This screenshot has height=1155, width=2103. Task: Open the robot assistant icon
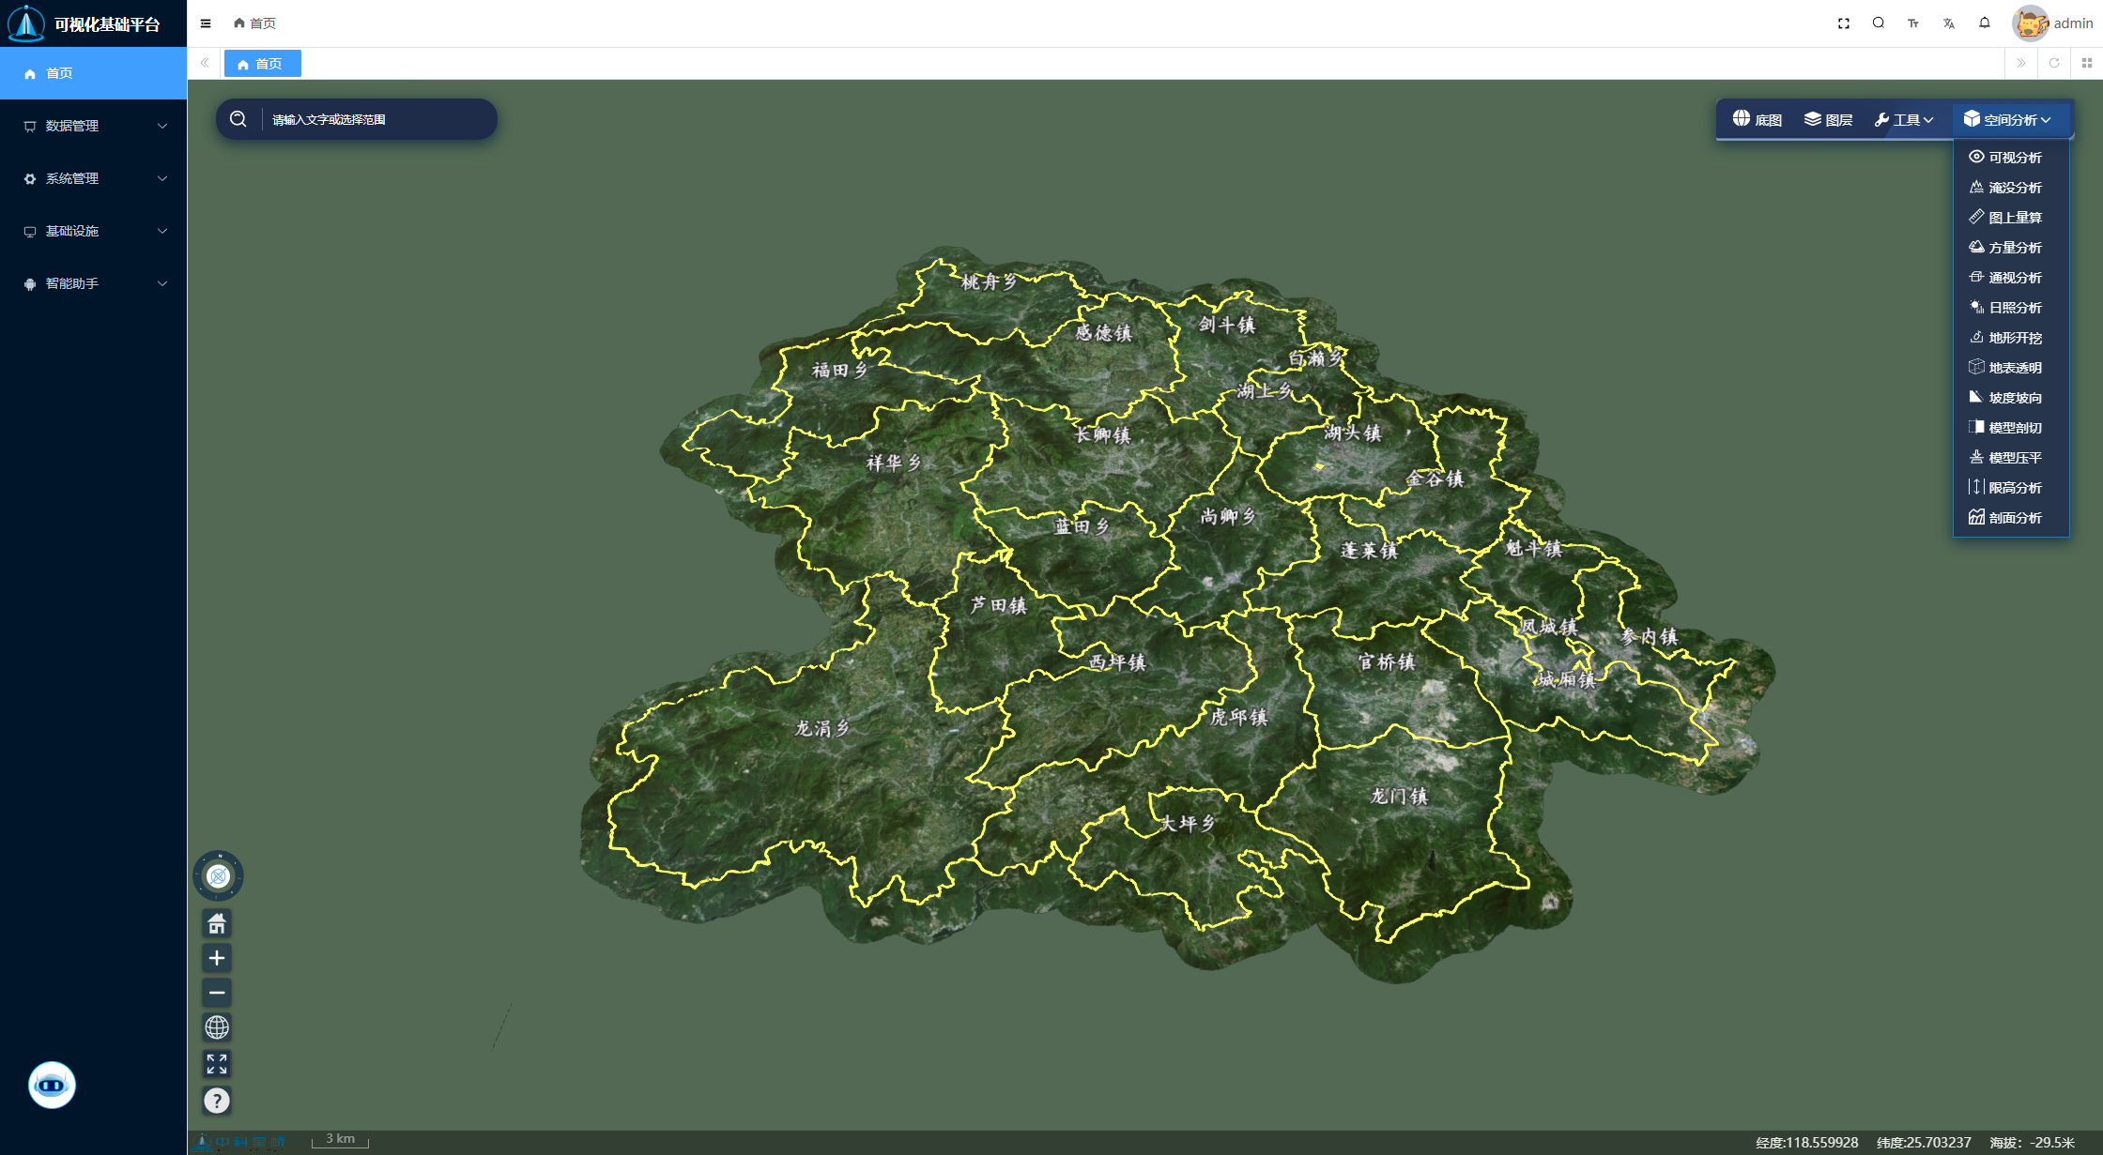point(52,1086)
